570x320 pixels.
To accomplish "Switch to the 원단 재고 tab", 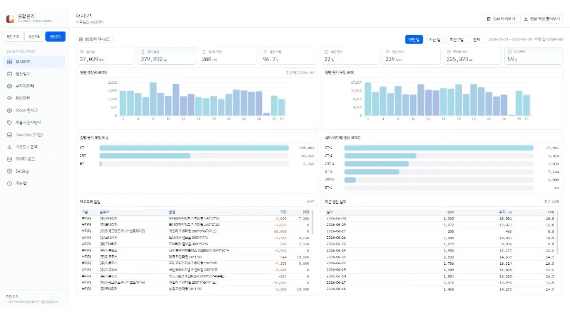I will [13, 37].
